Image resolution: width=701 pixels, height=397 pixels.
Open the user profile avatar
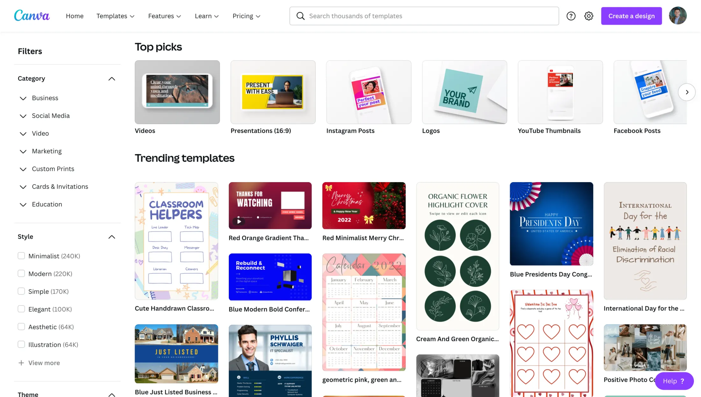[678, 16]
